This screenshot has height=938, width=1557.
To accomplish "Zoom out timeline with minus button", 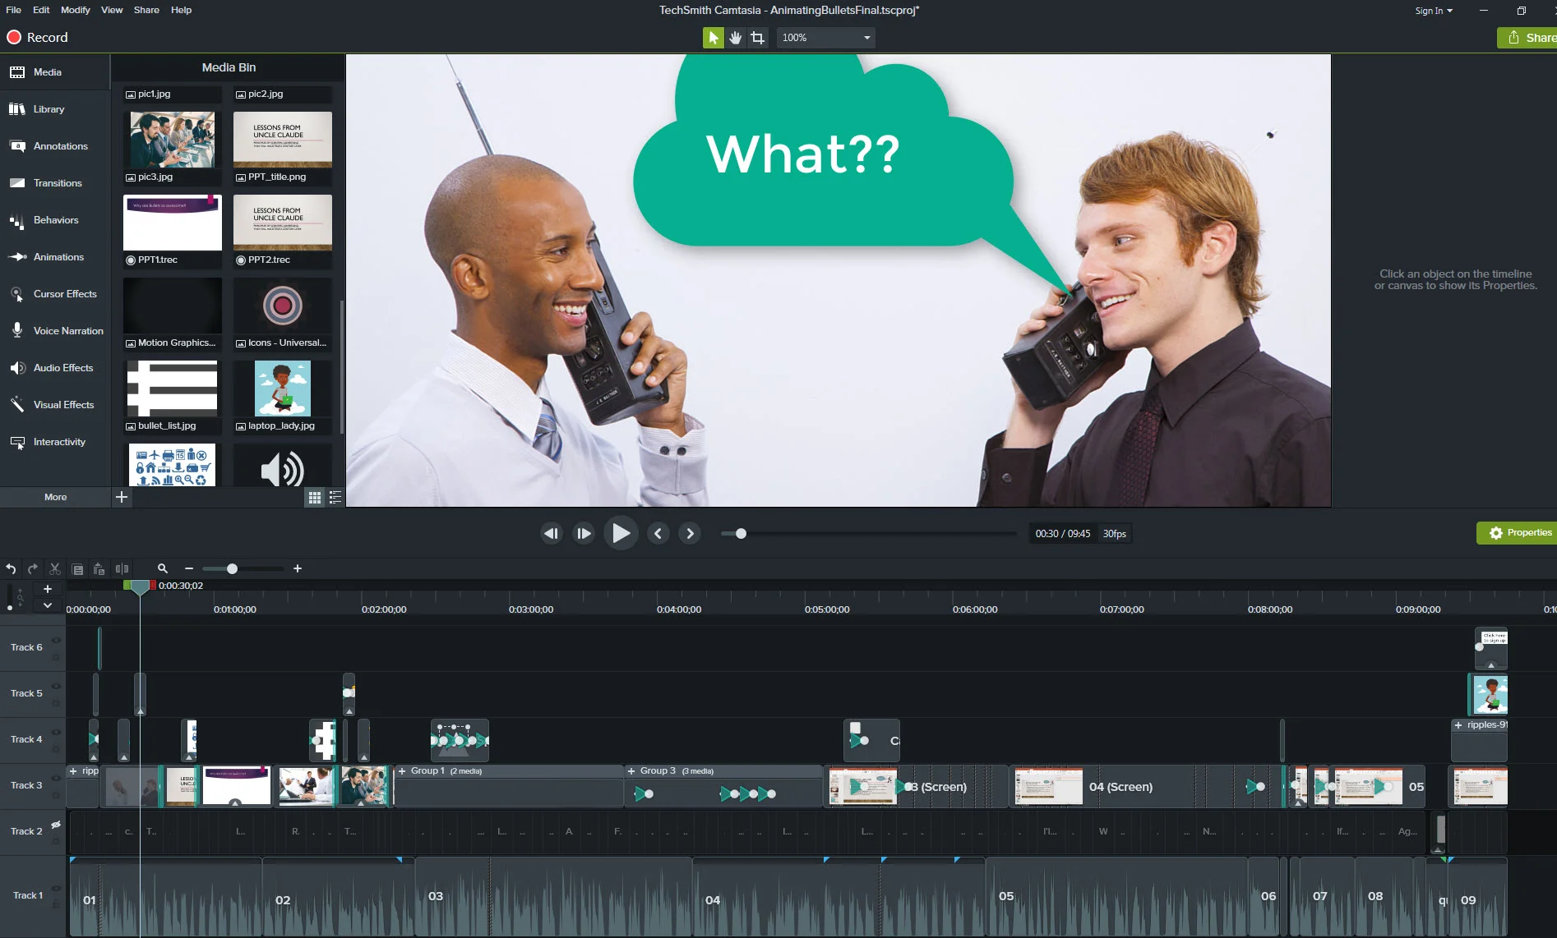I will click(x=189, y=568).
